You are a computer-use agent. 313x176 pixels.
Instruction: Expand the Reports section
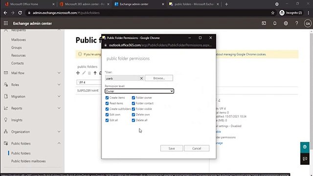click(59, 108)
